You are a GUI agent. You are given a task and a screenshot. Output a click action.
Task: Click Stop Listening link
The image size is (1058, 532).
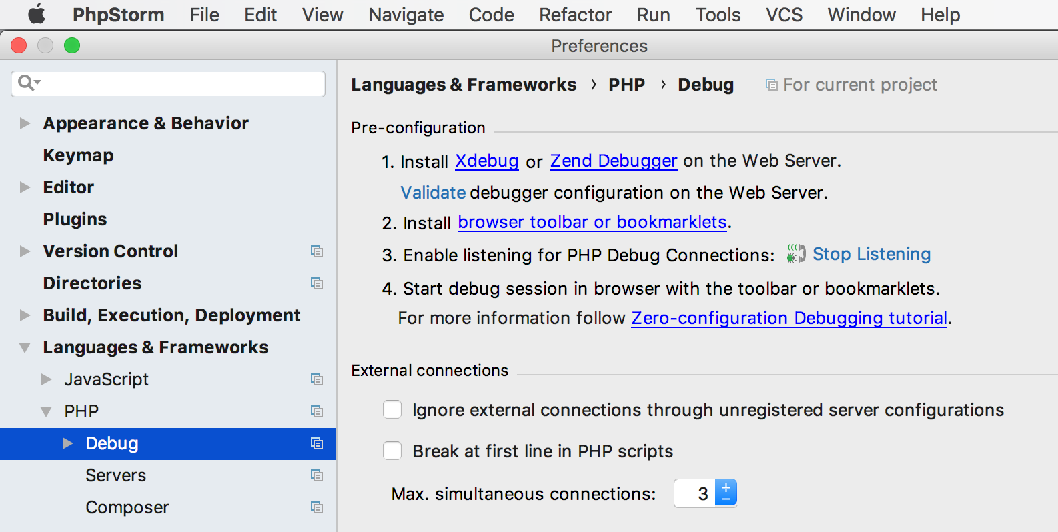click(x=871, y=254)
